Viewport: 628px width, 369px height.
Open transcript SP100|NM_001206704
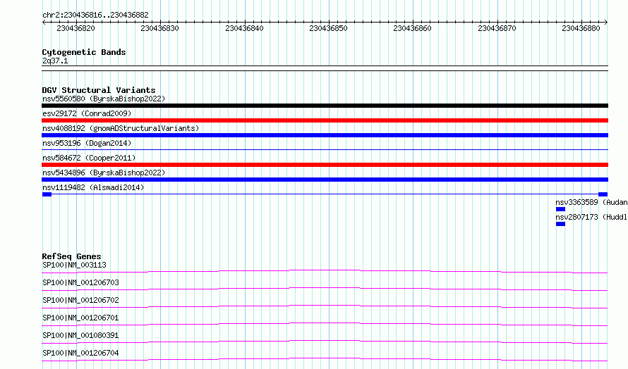[80, 353]
